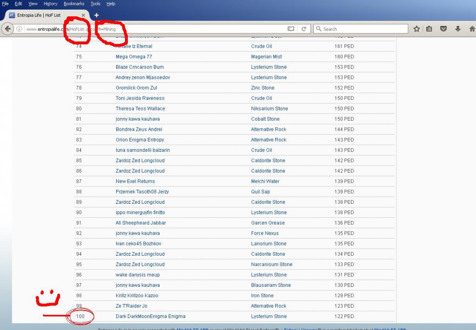The width and height of the screenshot is (476, 330).
Task: Open the Help menu
Action: [x=111, y=4]
